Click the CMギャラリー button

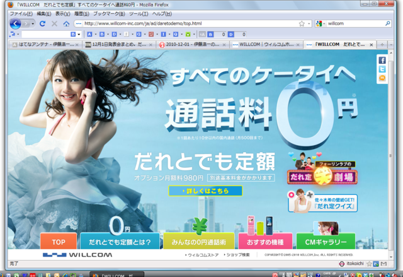(326, 241)
